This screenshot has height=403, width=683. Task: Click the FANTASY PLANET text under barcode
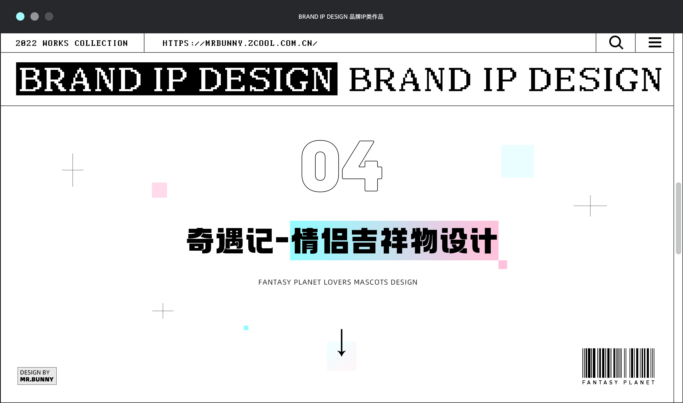click(618, 382)
